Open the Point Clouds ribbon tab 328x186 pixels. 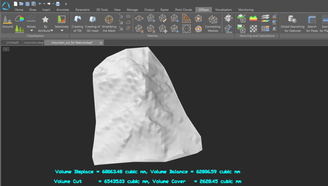pyautogui.click(x=183, y=10)
